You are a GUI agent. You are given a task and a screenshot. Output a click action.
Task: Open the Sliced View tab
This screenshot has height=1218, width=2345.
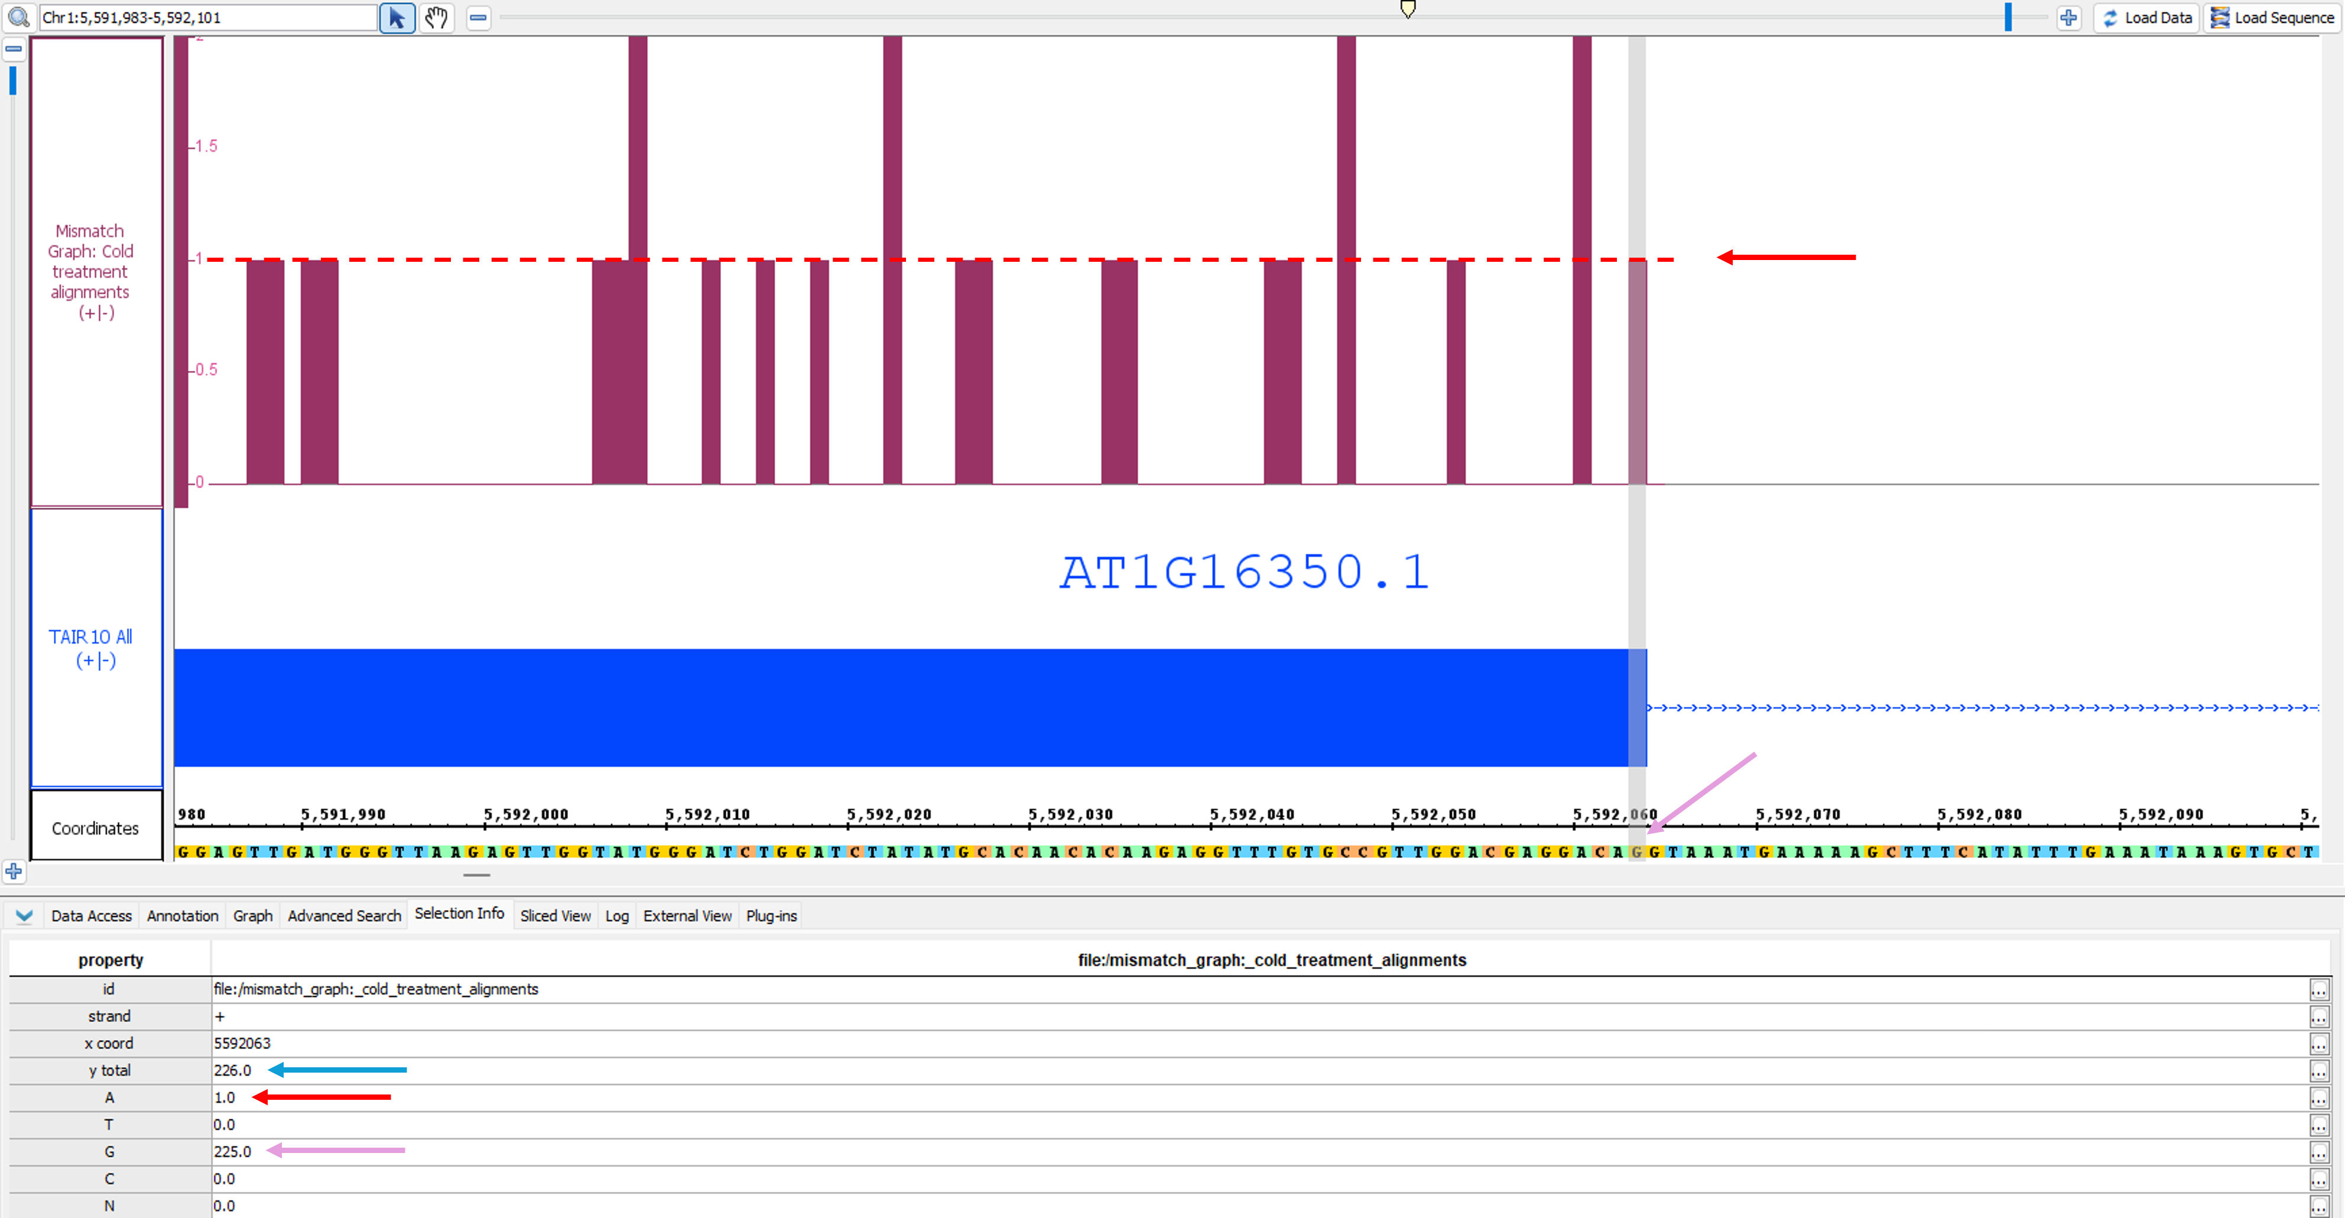pyautogui.click(x=556, y=916)
